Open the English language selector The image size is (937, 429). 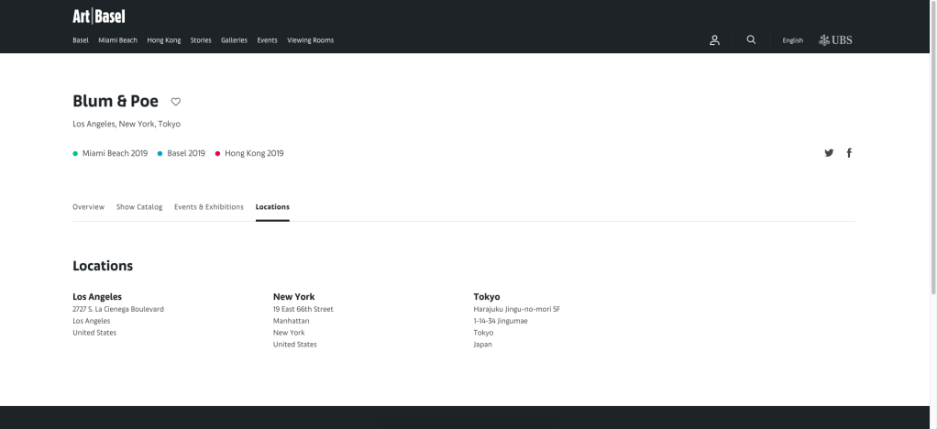click(792, 40)
